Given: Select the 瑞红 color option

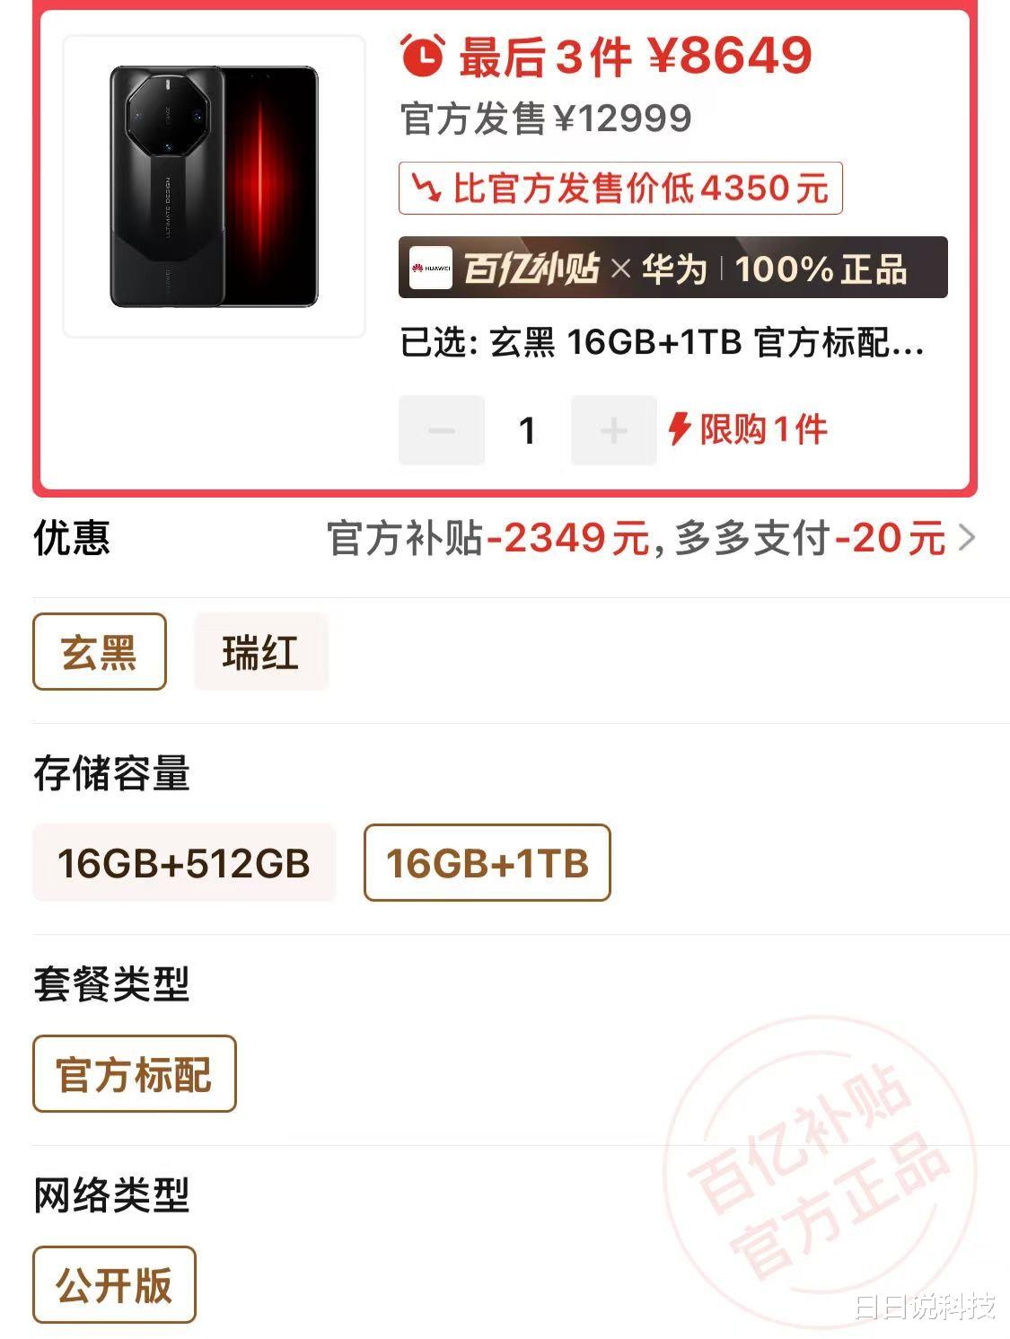Looking at the screenshot, I should [x=261, y=652].
